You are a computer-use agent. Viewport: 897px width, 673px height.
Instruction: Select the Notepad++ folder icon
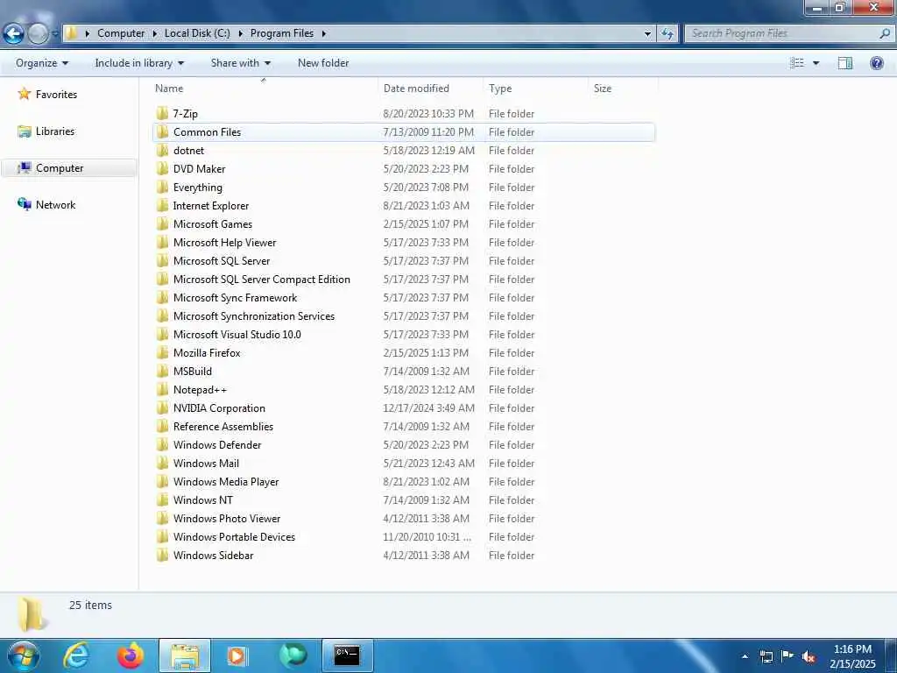(162, 390)
